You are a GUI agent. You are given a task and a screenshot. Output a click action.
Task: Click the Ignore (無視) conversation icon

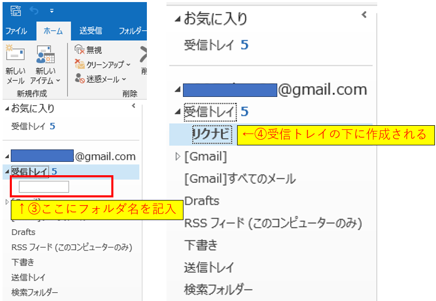(79, 49)
